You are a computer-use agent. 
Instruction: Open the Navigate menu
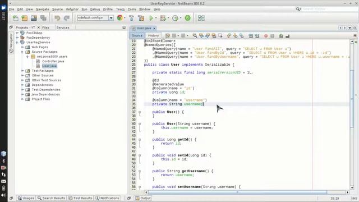click(43, 9)
